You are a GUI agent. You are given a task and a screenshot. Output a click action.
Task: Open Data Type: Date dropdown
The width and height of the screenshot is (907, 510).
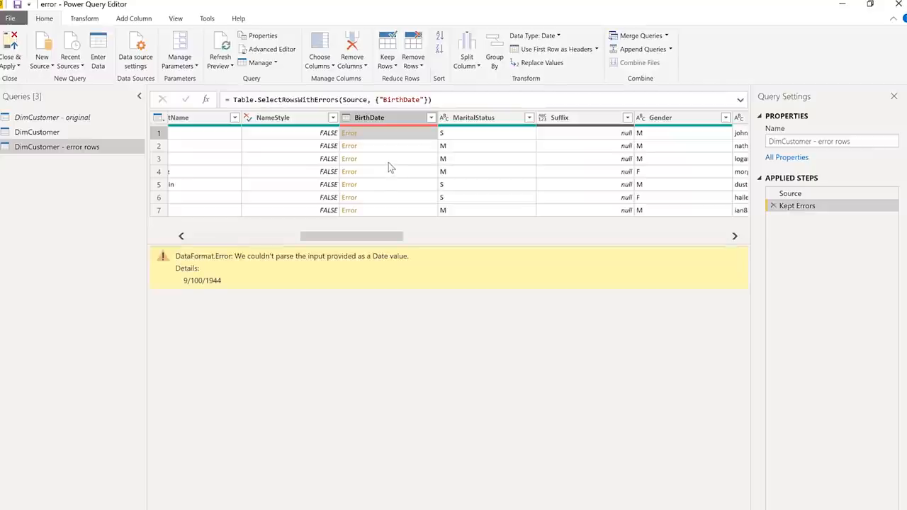point(535,35)
